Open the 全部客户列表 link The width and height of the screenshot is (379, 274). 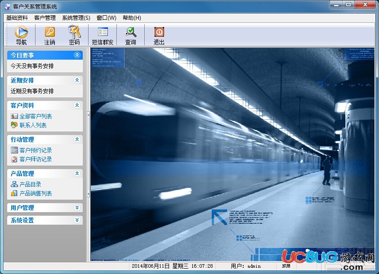[36, 116]
